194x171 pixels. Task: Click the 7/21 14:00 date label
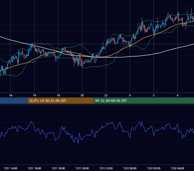(11, 168)
